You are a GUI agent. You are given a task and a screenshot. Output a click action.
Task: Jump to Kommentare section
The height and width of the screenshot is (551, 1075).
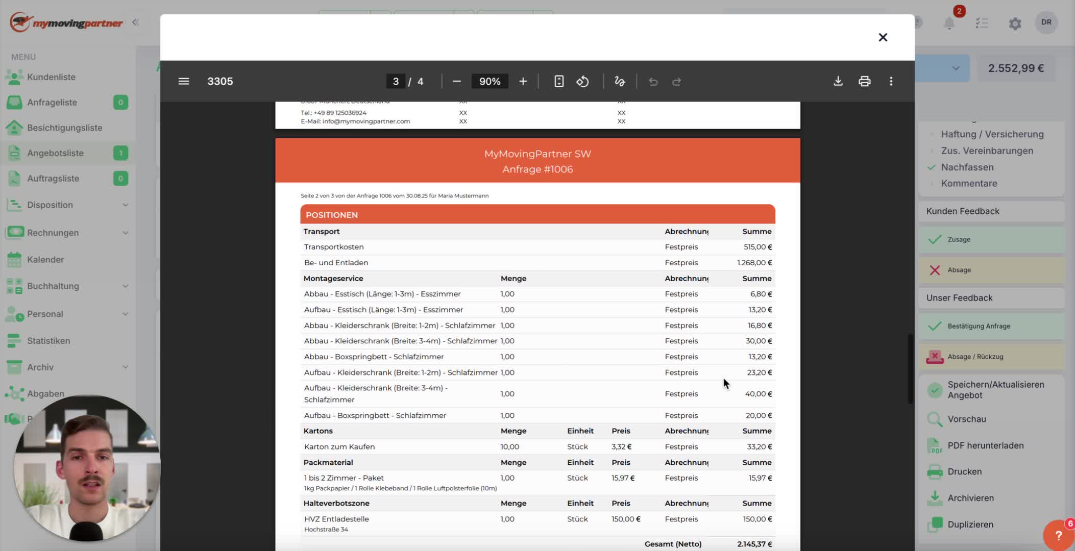[x=969, y=183]
